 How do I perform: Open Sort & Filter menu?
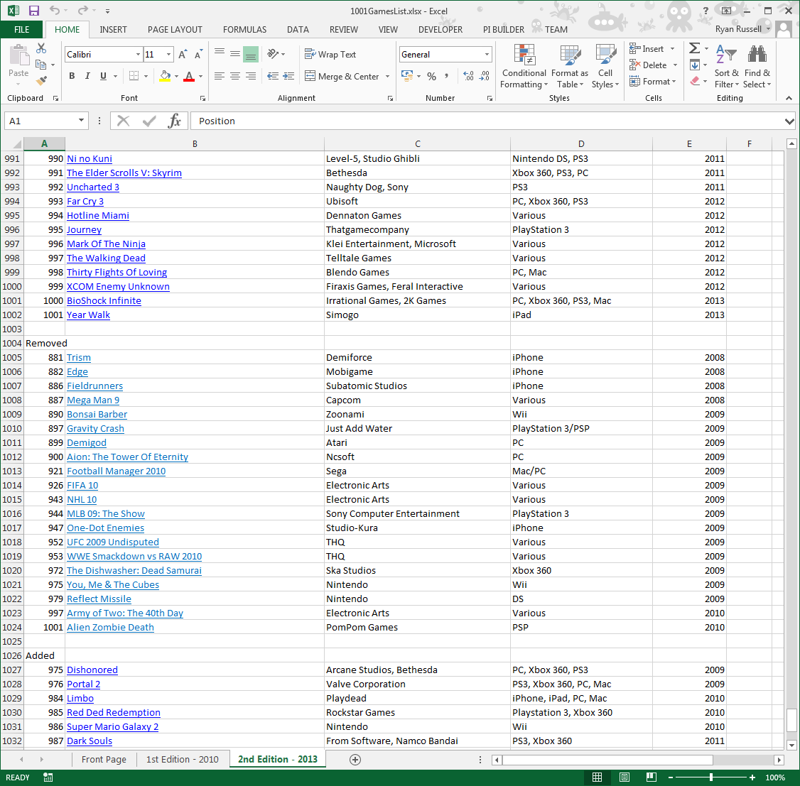pyautogui.click(x=727, y=66)
